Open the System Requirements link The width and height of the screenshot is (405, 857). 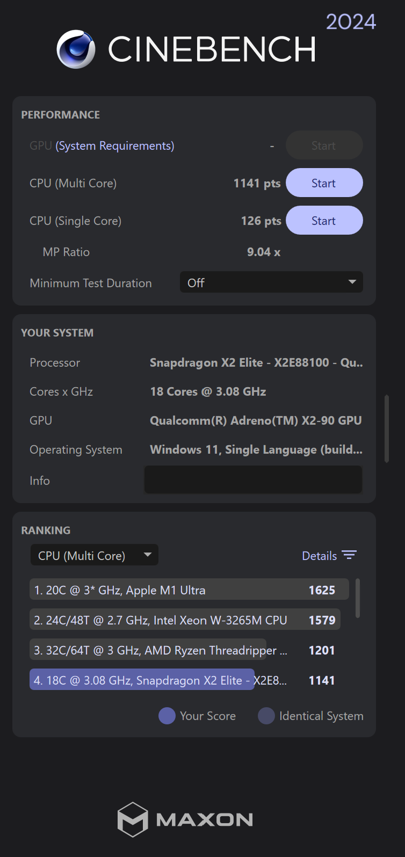[x=115, y=146]
